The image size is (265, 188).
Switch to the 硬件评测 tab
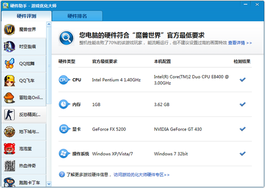click(x=26, y=16)
